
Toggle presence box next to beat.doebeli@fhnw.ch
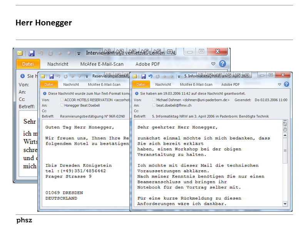click(154, 105)
